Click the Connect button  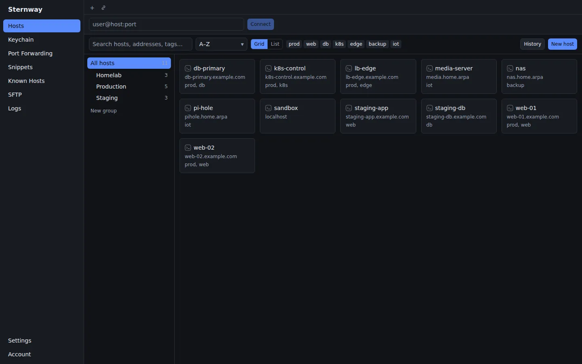coord(261,24)
